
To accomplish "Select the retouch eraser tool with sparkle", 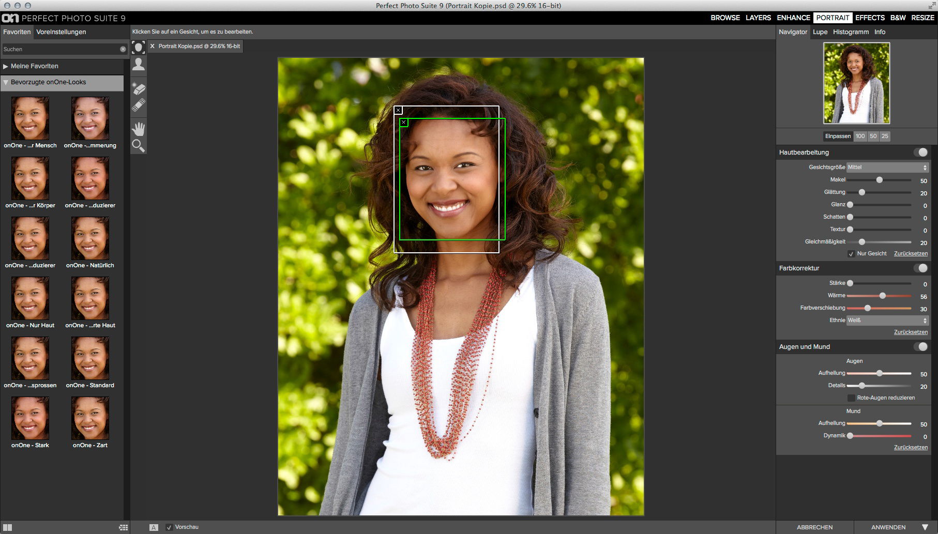I will point(138,88).
